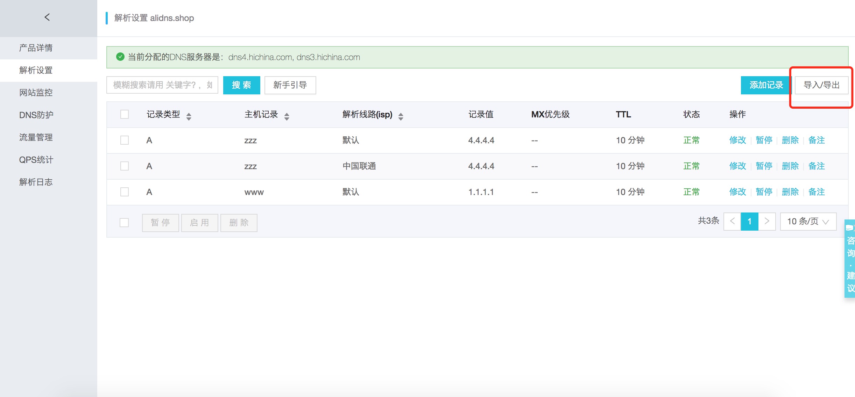Go to the previous page arrow
This screenshot has width=855, height=397.
coord(732,221)
